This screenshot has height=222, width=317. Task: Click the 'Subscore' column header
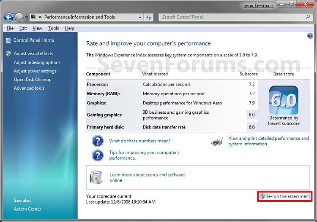[249, 74]
